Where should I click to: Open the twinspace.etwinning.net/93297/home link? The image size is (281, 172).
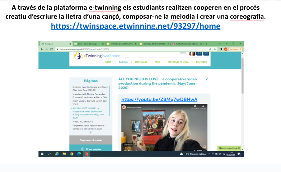(x=136, y=26)
